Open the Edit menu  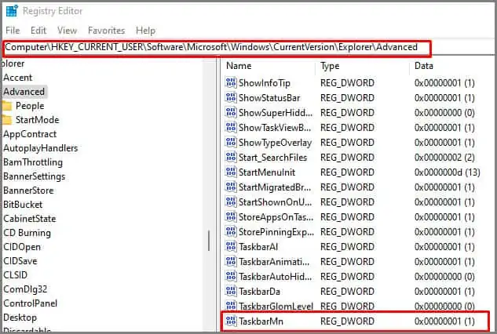point(38,31)
